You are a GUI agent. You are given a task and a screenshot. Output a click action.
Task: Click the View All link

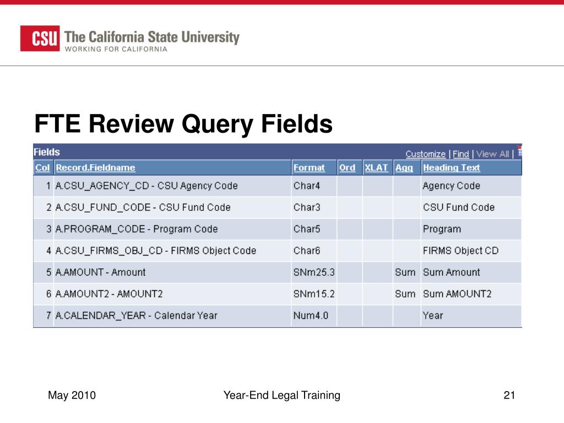(492, 154)
